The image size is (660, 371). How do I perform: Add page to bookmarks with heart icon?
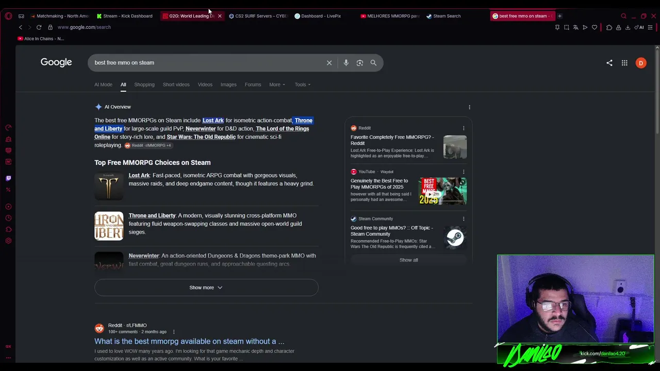(x=595, y=27)
